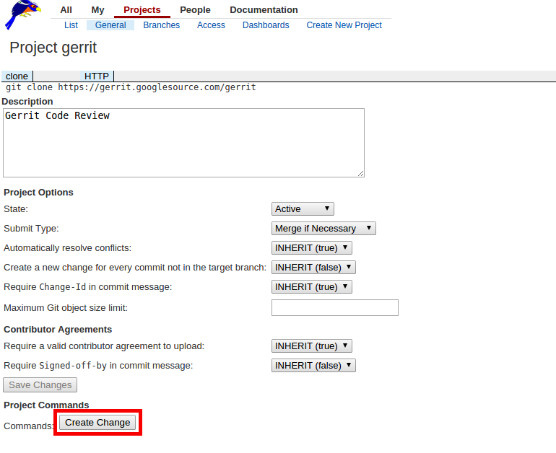Expand Require Signed-off-by dropdown
The width and height of the screenshot is (556, 453).
tap(313, 366)
